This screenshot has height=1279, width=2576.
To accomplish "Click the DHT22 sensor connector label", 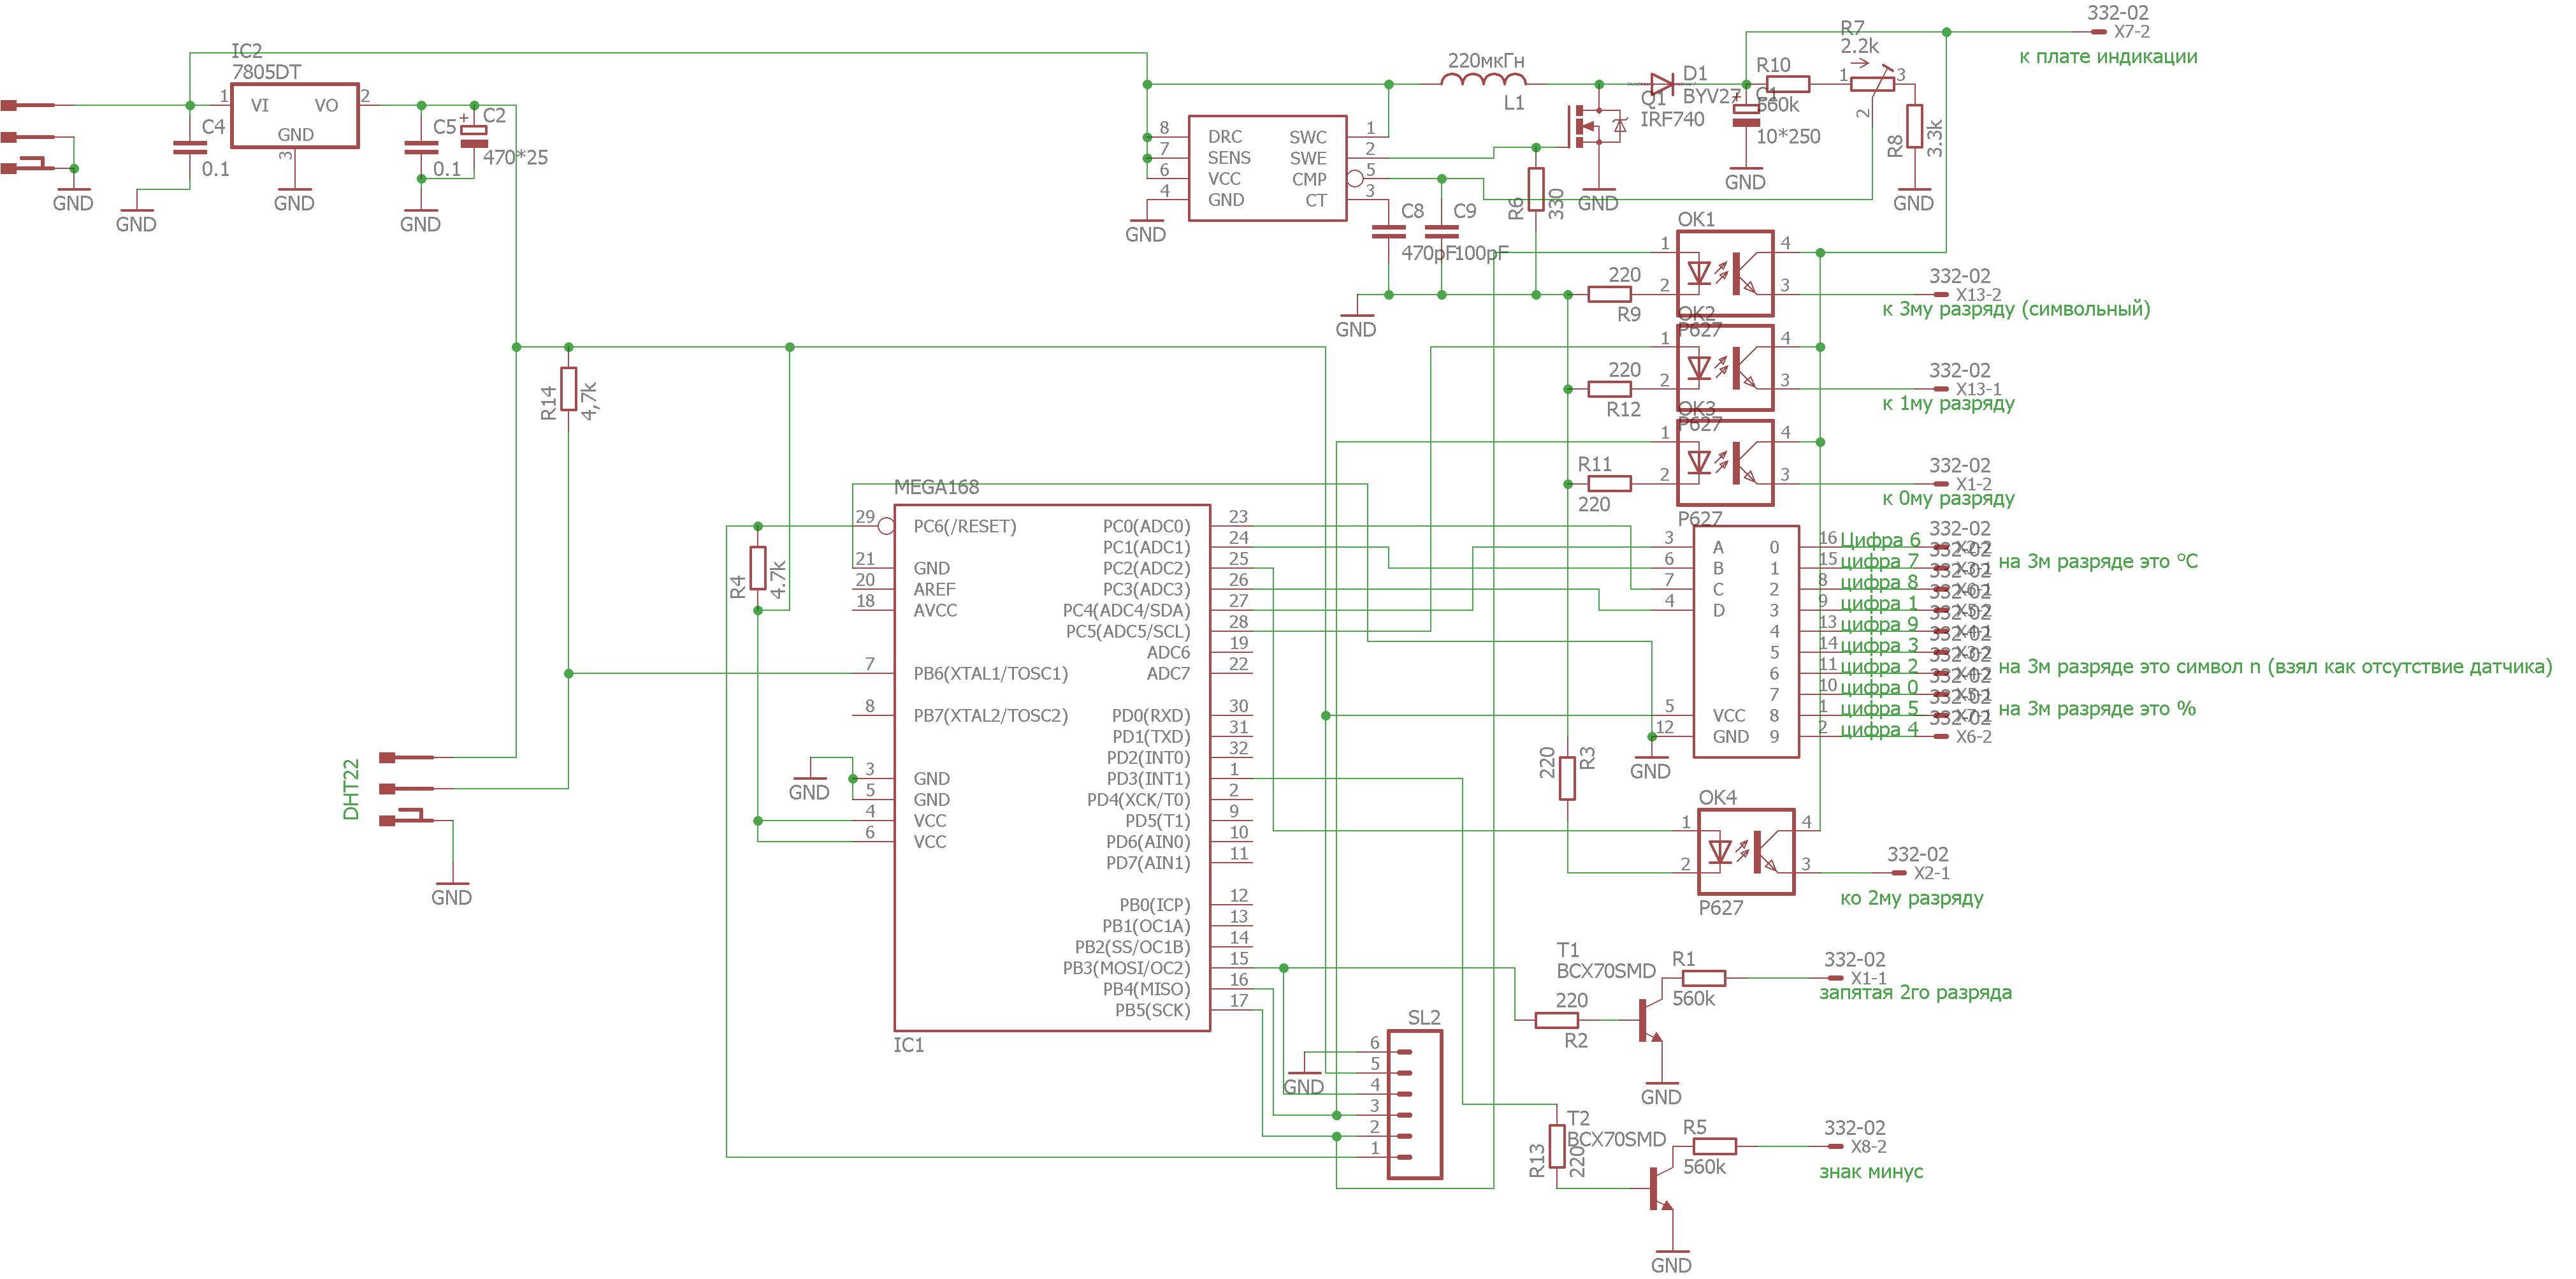I will tap(351, 789).
